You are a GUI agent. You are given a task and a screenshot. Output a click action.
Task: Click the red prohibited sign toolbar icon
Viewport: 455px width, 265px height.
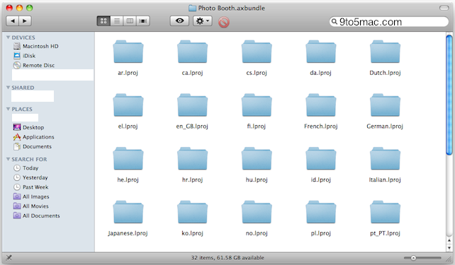click(x=224, y=22)
